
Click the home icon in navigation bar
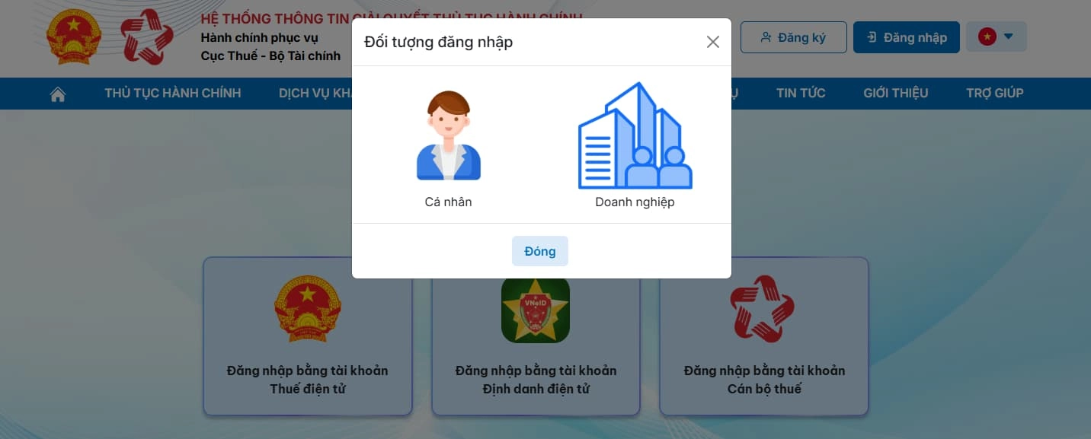(57, 94)
